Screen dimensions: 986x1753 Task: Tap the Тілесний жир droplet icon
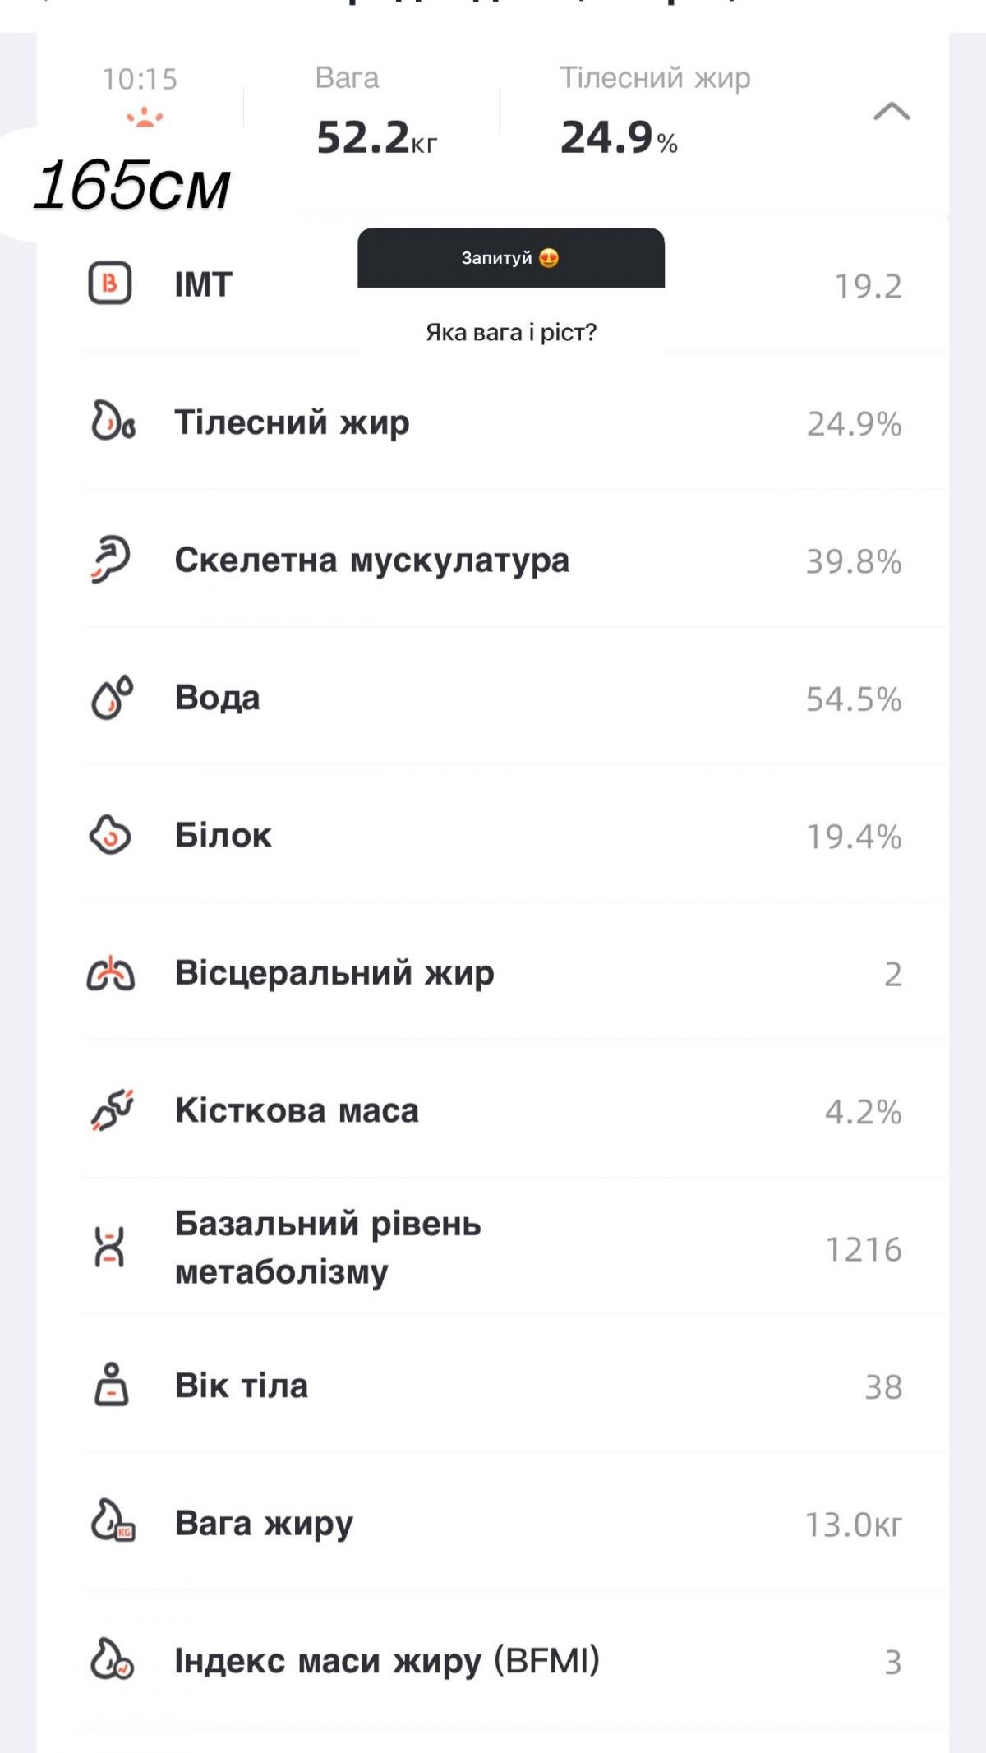pos(113,421)
